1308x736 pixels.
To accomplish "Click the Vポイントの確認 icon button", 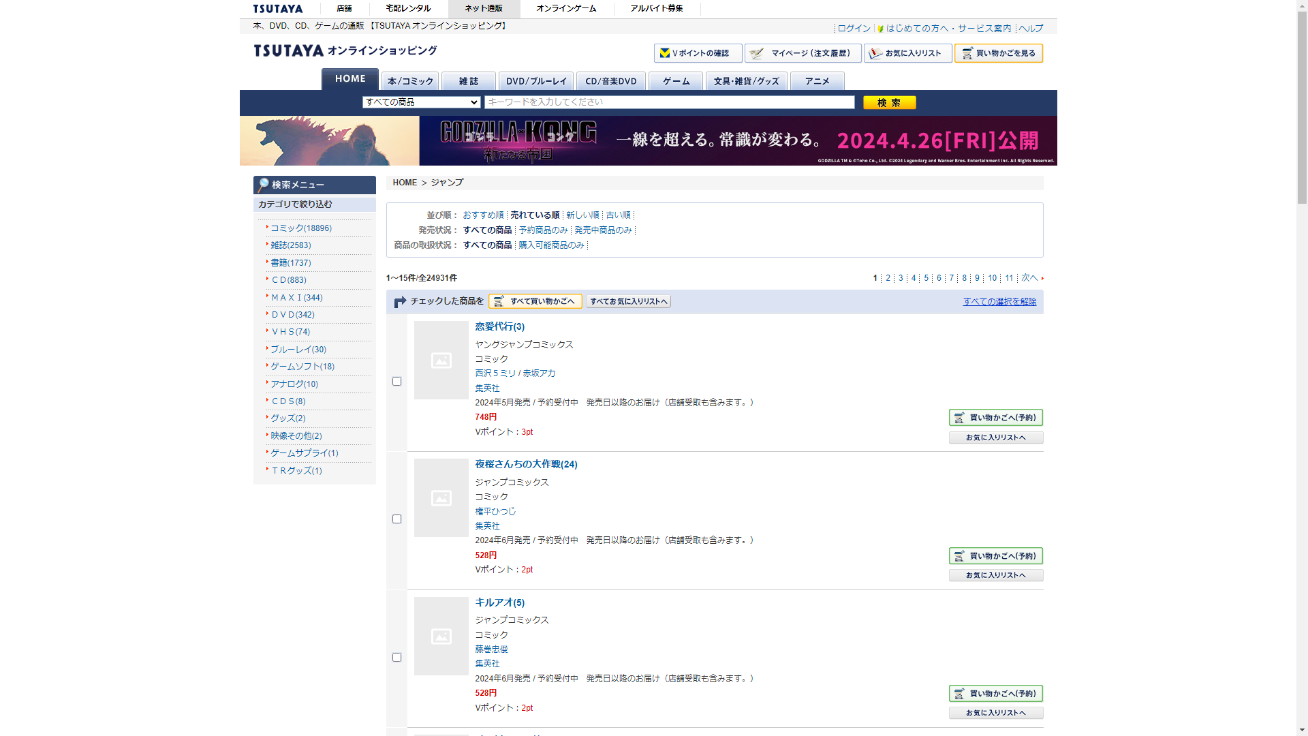I will click(698, 53).
